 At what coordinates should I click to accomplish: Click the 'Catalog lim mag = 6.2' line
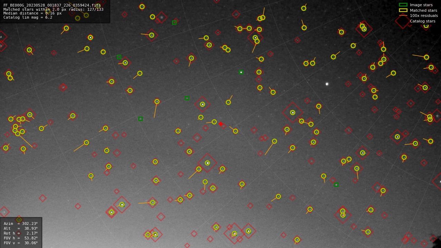click(x=28, y=17)
